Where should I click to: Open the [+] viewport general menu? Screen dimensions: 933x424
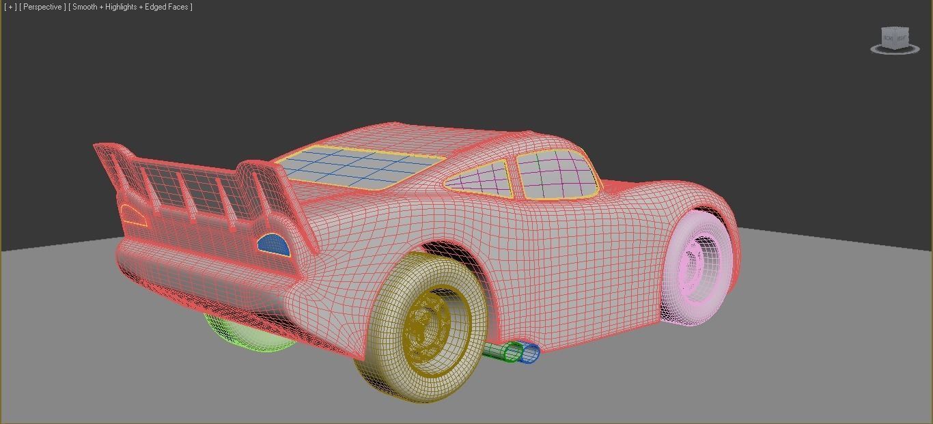tap(10, 7)
